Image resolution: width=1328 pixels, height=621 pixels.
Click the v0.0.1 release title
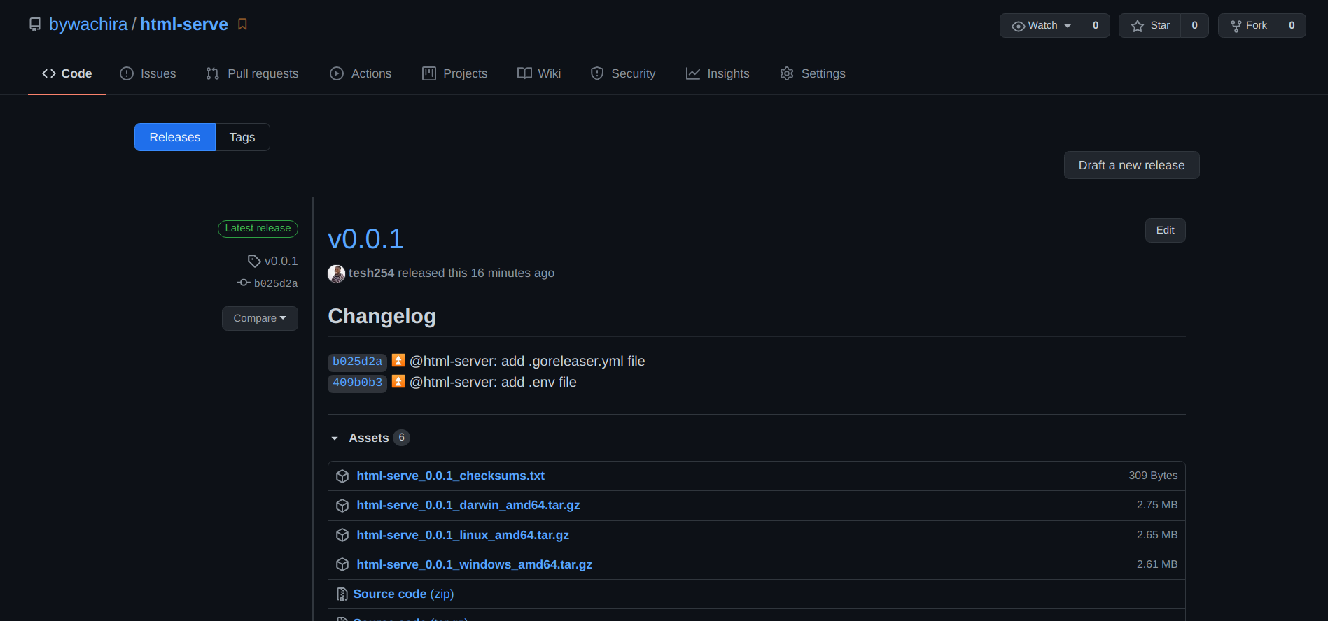[x=365, y=239]
